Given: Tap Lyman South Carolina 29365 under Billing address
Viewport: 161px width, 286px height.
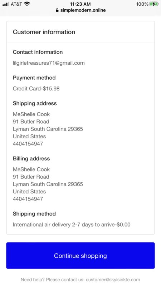Looking at the screenshot, I should [48, 184].
